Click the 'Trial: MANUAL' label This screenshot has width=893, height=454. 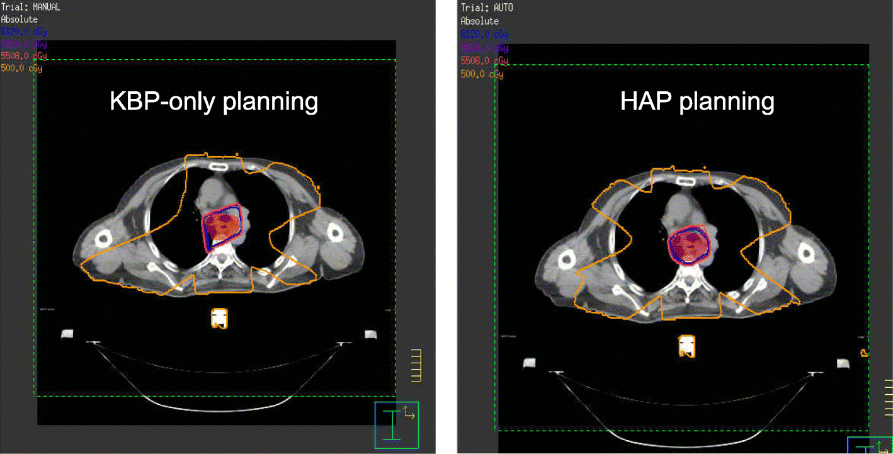point(31,8)
